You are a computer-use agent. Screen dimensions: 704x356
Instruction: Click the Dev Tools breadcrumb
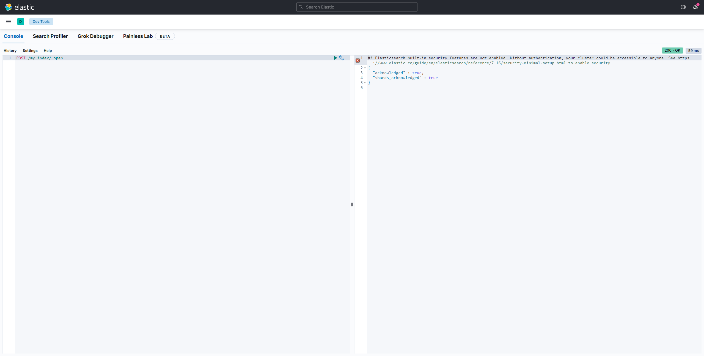pyautogui.click(x=41, y=21)
